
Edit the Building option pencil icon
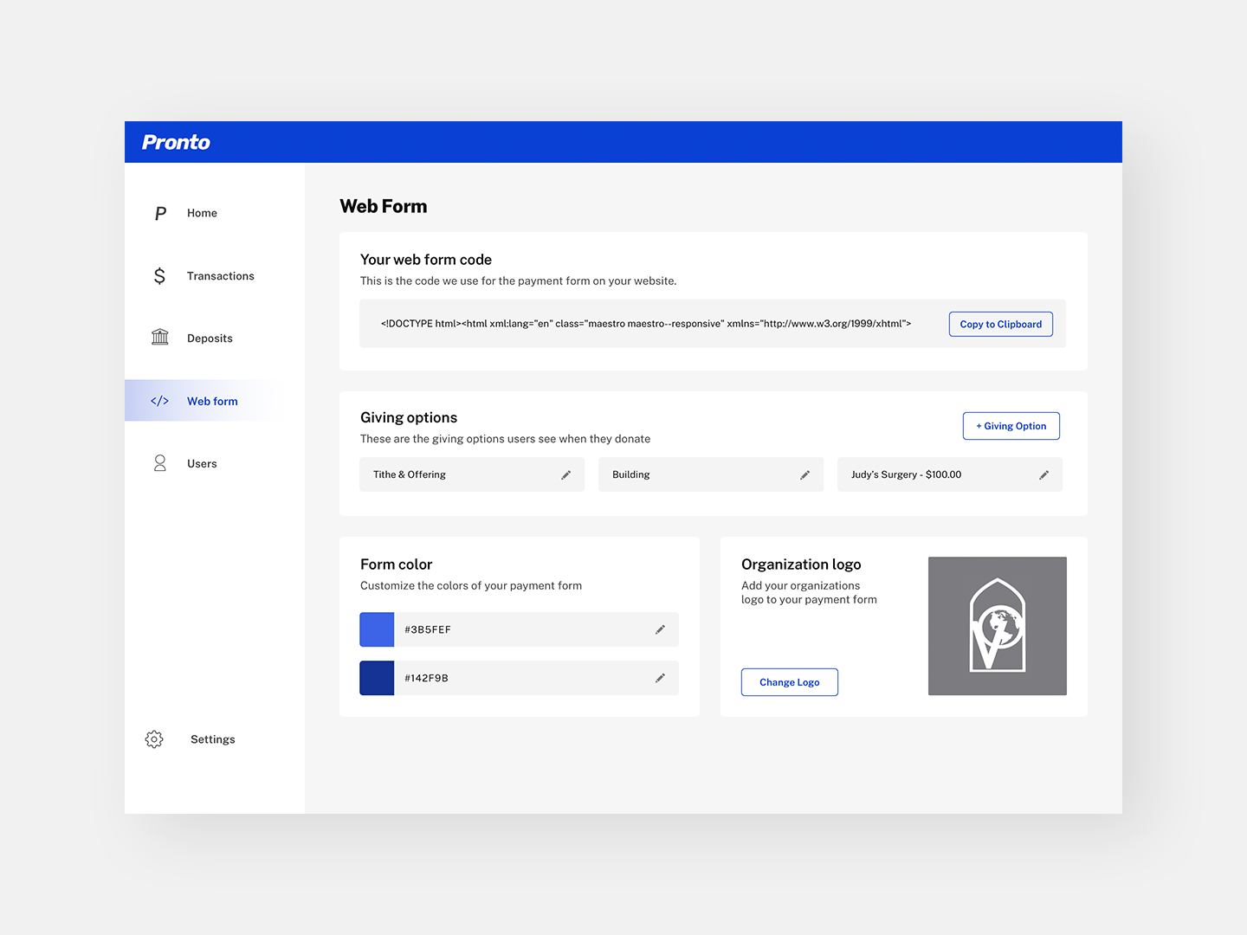pyautogui.click(x=805, y=474)
